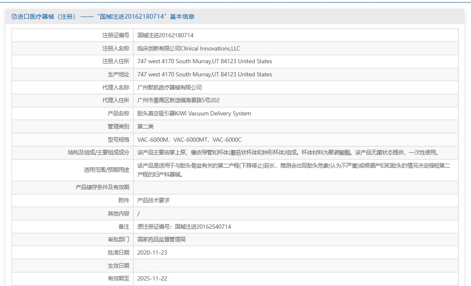Screen dimensions: 471x286
Task: Select agent address 广州市番禺区新造镇海景路5号202
Action: click(178, 100)
